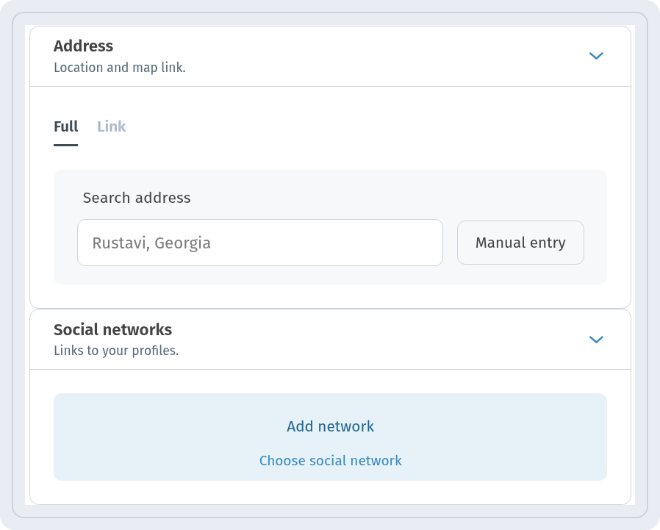This screenshot has width=660, height=530.
Task: Click the Manual entry button
Action: pyautogui.click(x=520, y=243)
